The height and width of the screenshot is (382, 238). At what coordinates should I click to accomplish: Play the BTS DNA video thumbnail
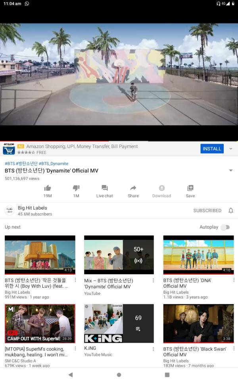click(x=199, y=255)
